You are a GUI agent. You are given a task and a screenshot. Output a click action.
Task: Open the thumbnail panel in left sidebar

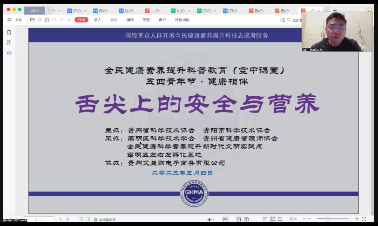click(x=9, y=43)
